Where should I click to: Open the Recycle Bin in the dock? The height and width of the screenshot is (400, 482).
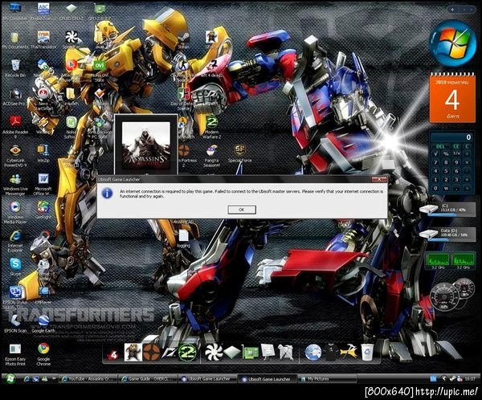point(367,353)
